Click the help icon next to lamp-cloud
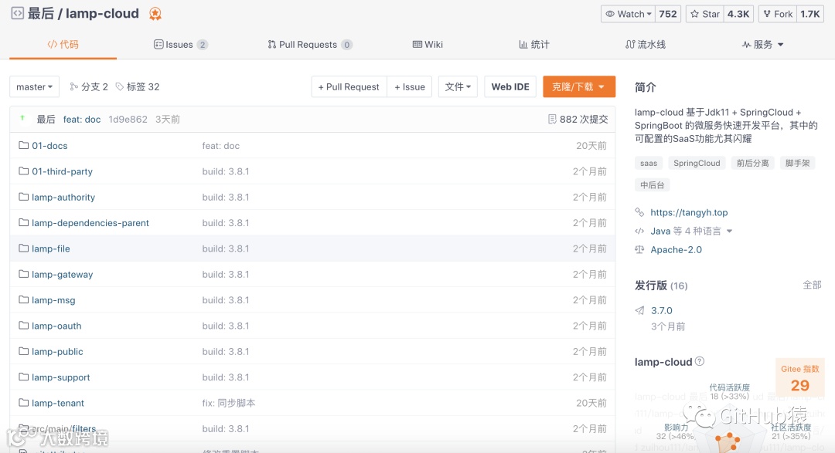The height and width of the screenshot is (453, 835). [700, 361]
